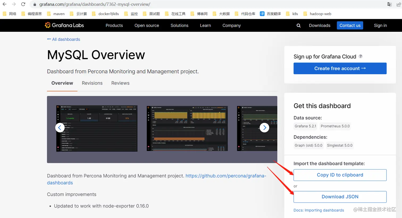The image size is (402, 218).
Task: Open the docker与k8s bookmarks folder
Action: point(106,14)
